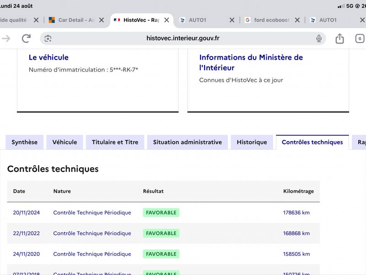
Task: Click the date 22/11/2022
Action: tap(27, 233)
